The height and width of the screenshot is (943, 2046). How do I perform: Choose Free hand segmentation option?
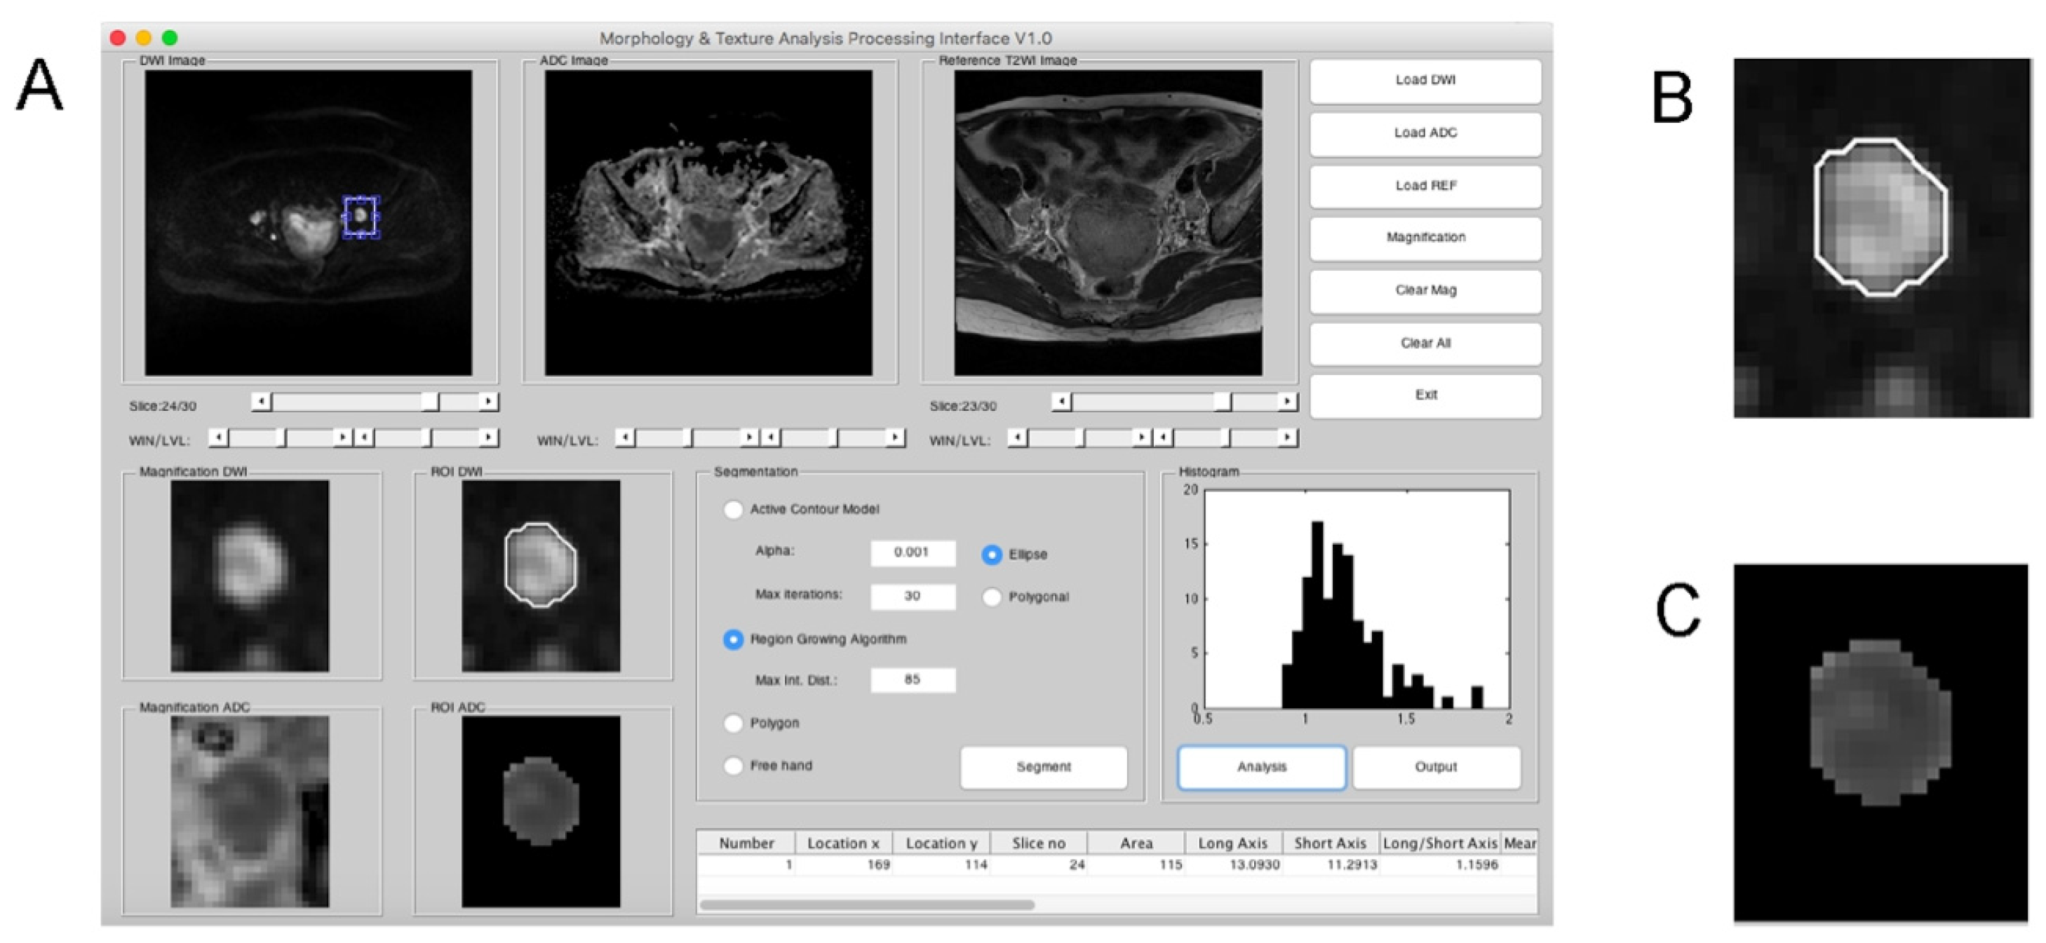[x=733, y=766]
